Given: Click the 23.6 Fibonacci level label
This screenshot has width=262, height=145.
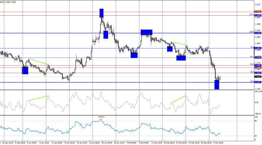Looking at the screenshot, I should point(252,81).
